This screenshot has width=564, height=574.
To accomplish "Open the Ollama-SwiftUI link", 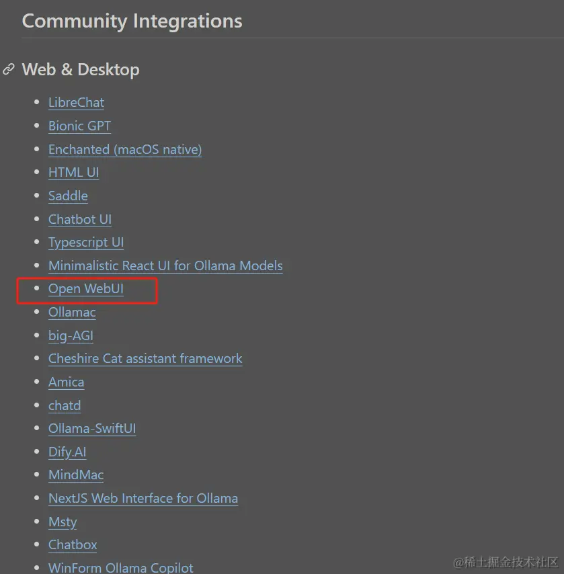I will (92, 429).
